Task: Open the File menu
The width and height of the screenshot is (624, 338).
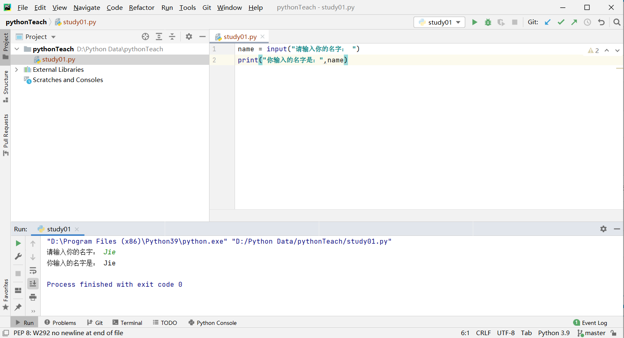Action: pyautogui.click(x=23, y=7)
